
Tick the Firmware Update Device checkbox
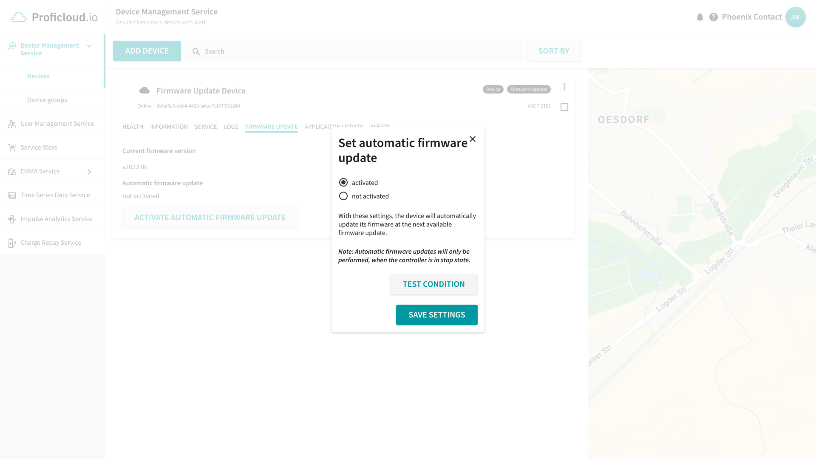point(564,107)
